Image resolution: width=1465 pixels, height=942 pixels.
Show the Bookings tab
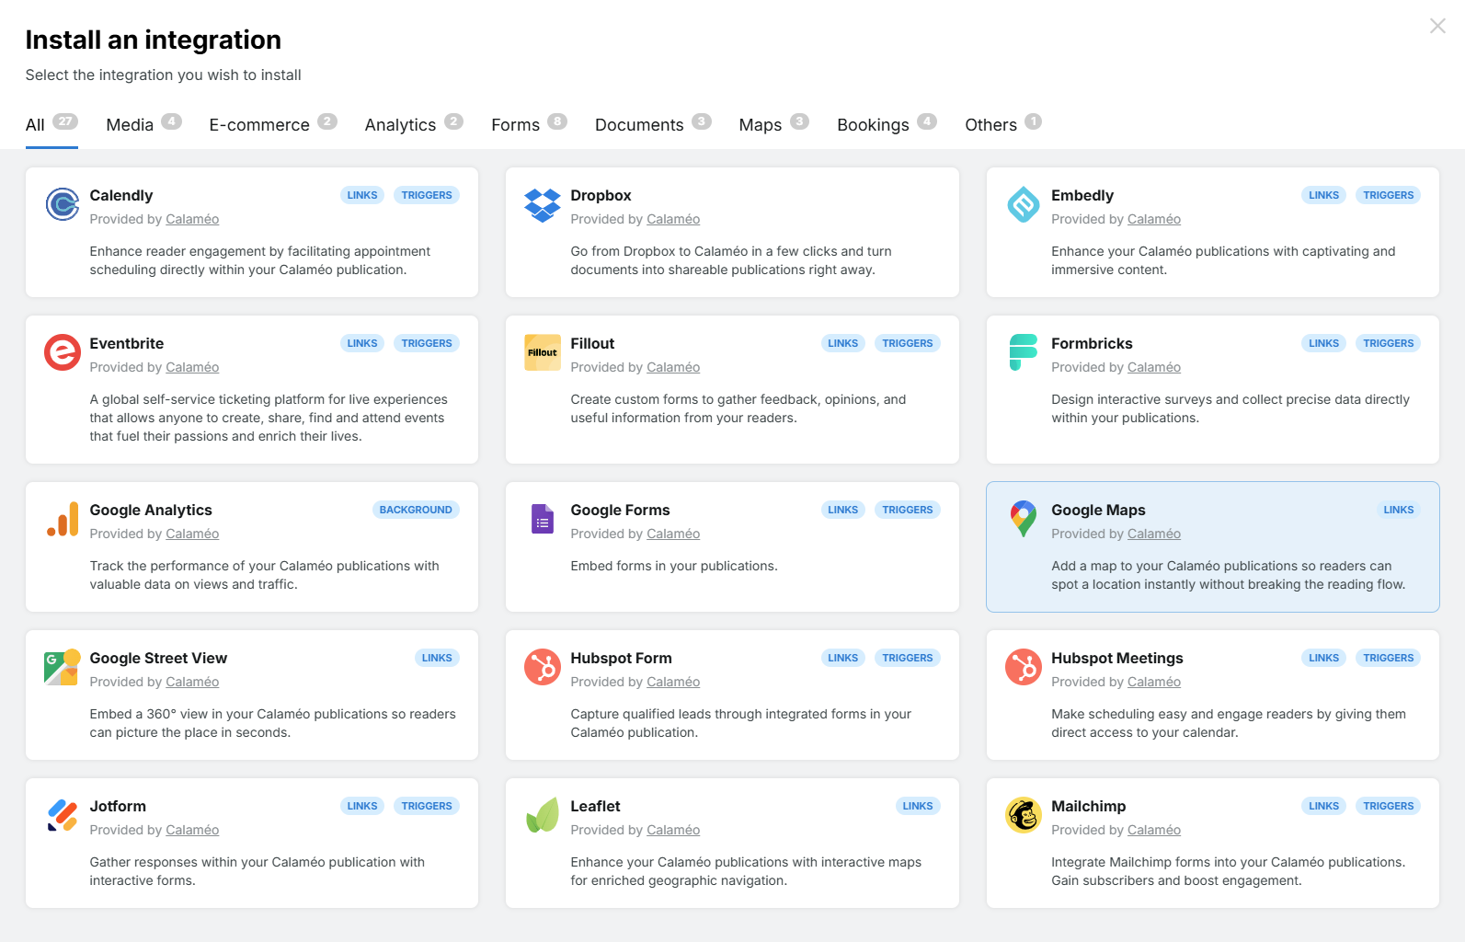pos(887,125)
